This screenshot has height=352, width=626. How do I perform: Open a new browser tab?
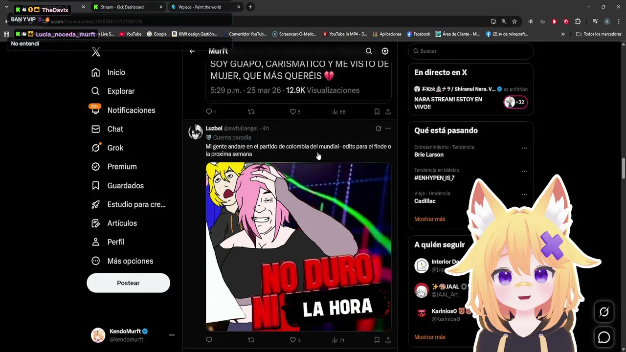point(250,7)
